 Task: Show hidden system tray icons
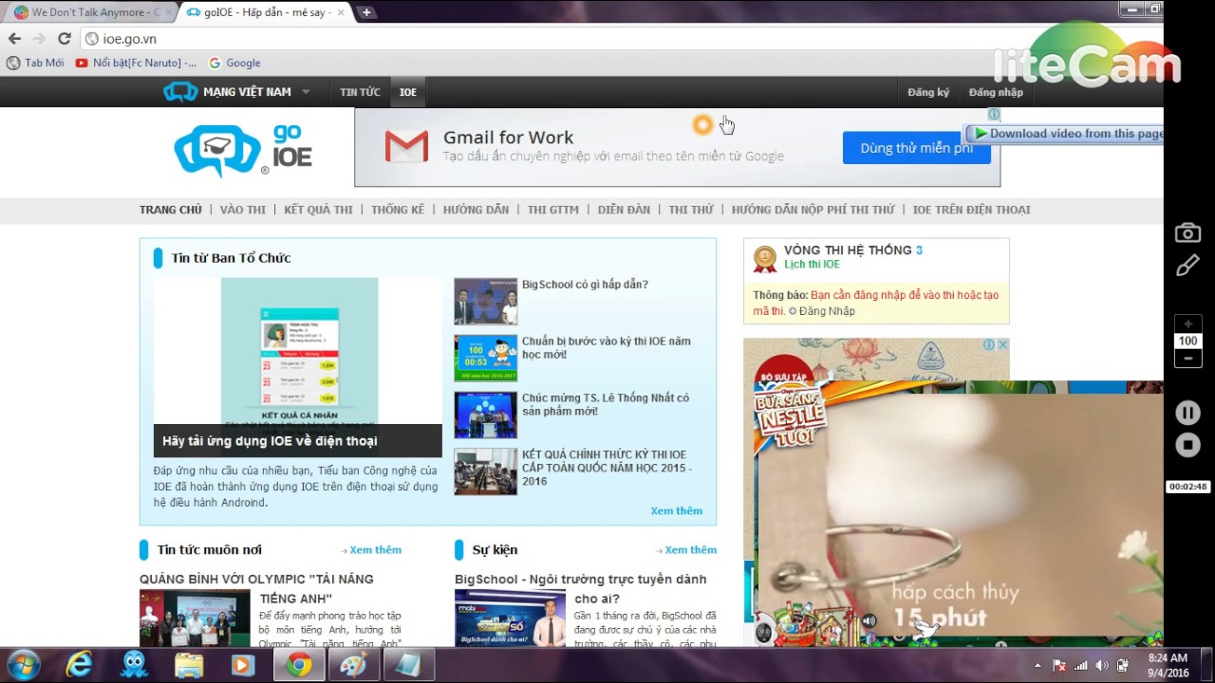1037,665
